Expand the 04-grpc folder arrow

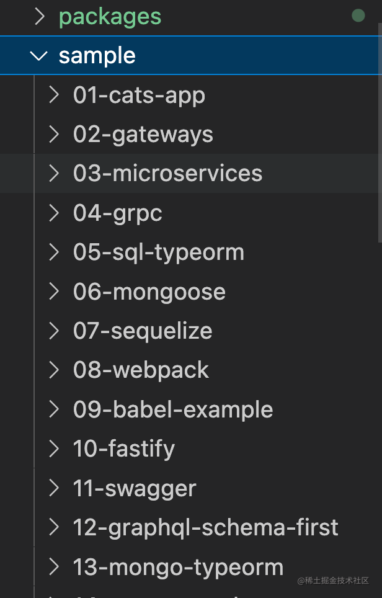pos(54,213)
